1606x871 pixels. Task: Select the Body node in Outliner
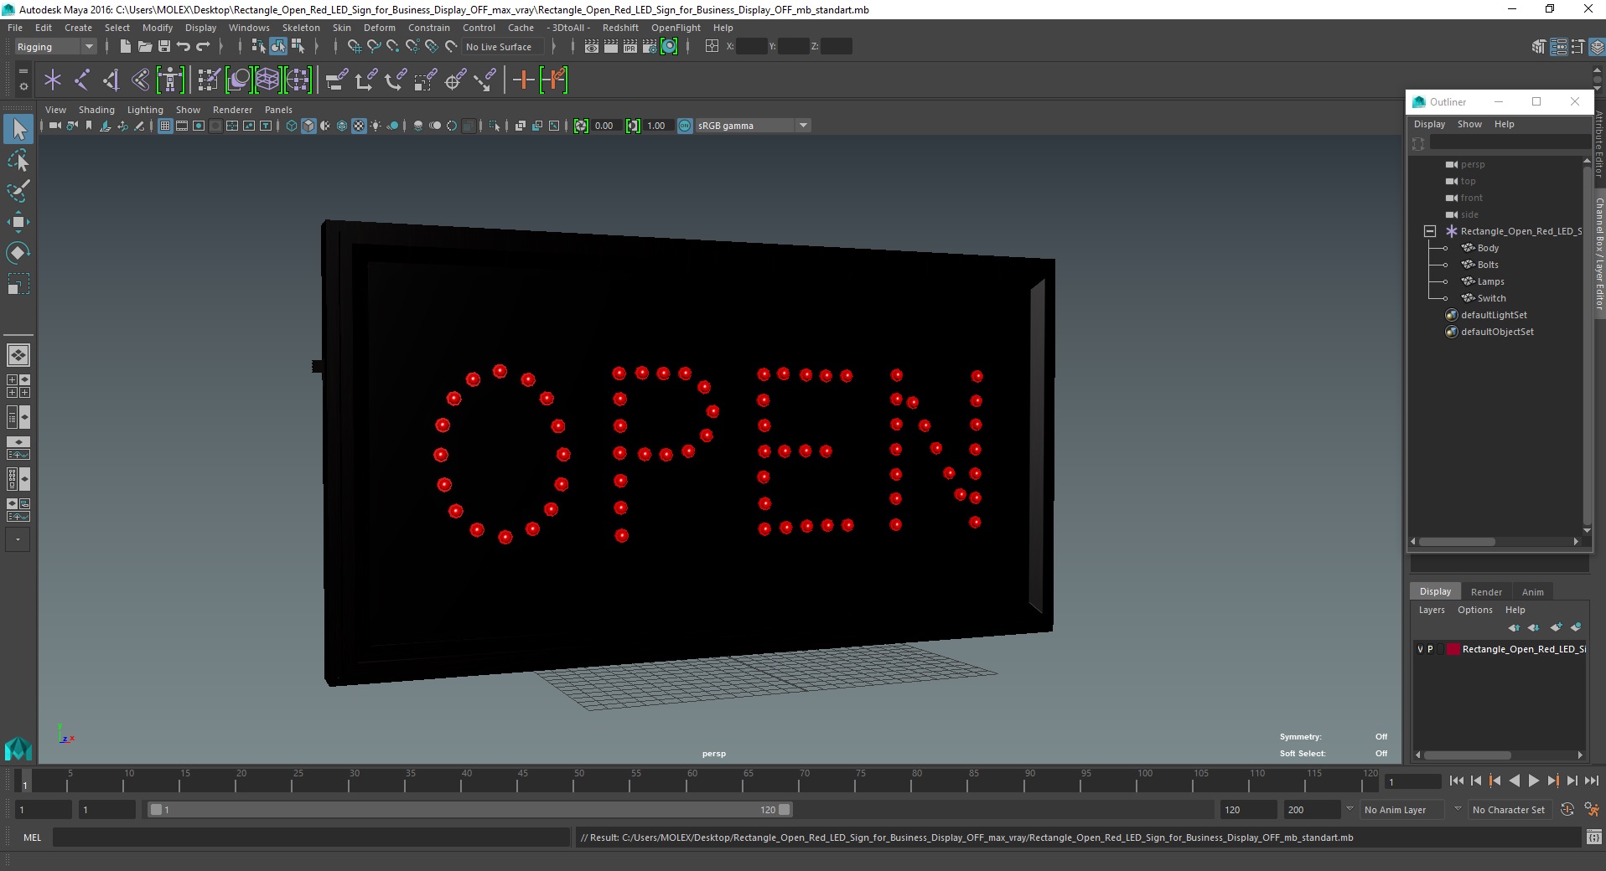(x=1488, y=248)
